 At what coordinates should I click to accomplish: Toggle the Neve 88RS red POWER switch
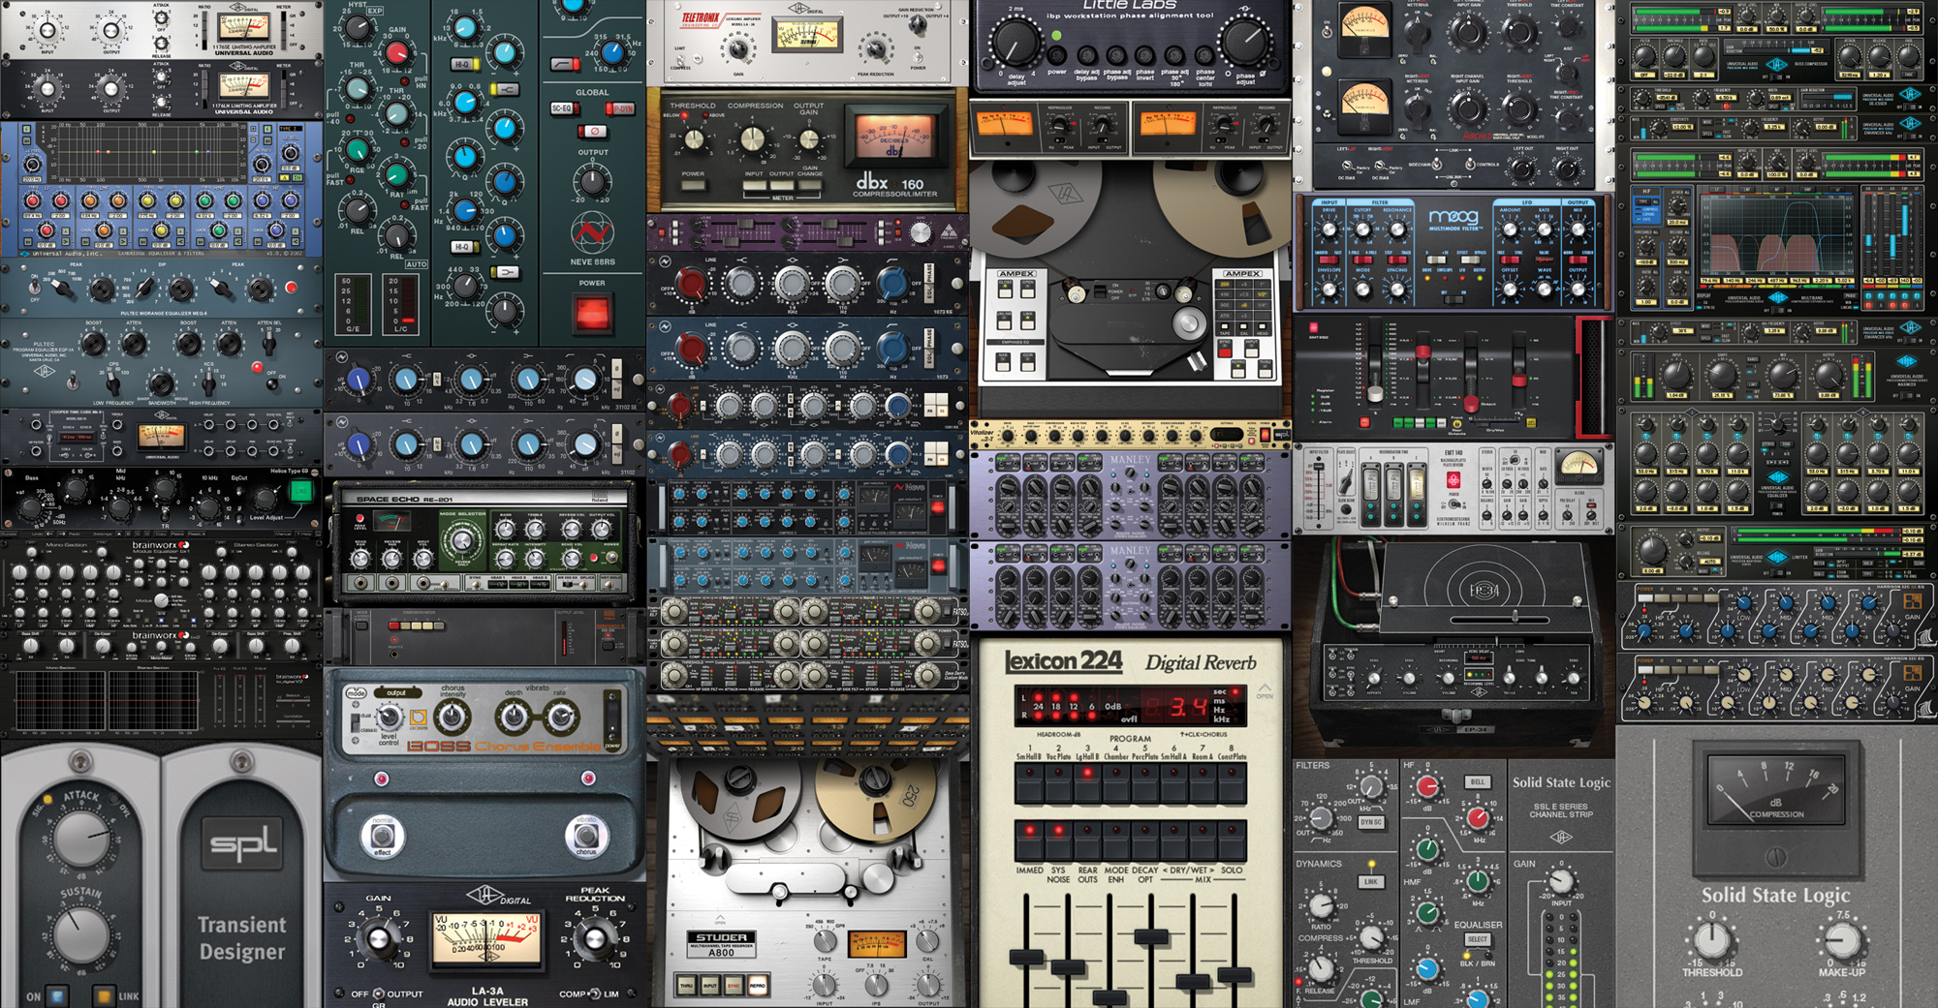[592, 314]
